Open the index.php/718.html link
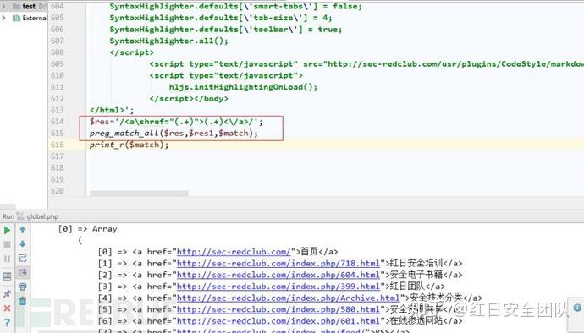The height and width of the screenshot is (333, 584). click(278, 264)
